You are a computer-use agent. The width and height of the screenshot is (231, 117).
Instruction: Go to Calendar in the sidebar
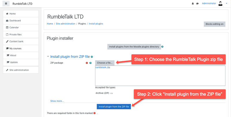pyautogui.click(x=14, y=28)
